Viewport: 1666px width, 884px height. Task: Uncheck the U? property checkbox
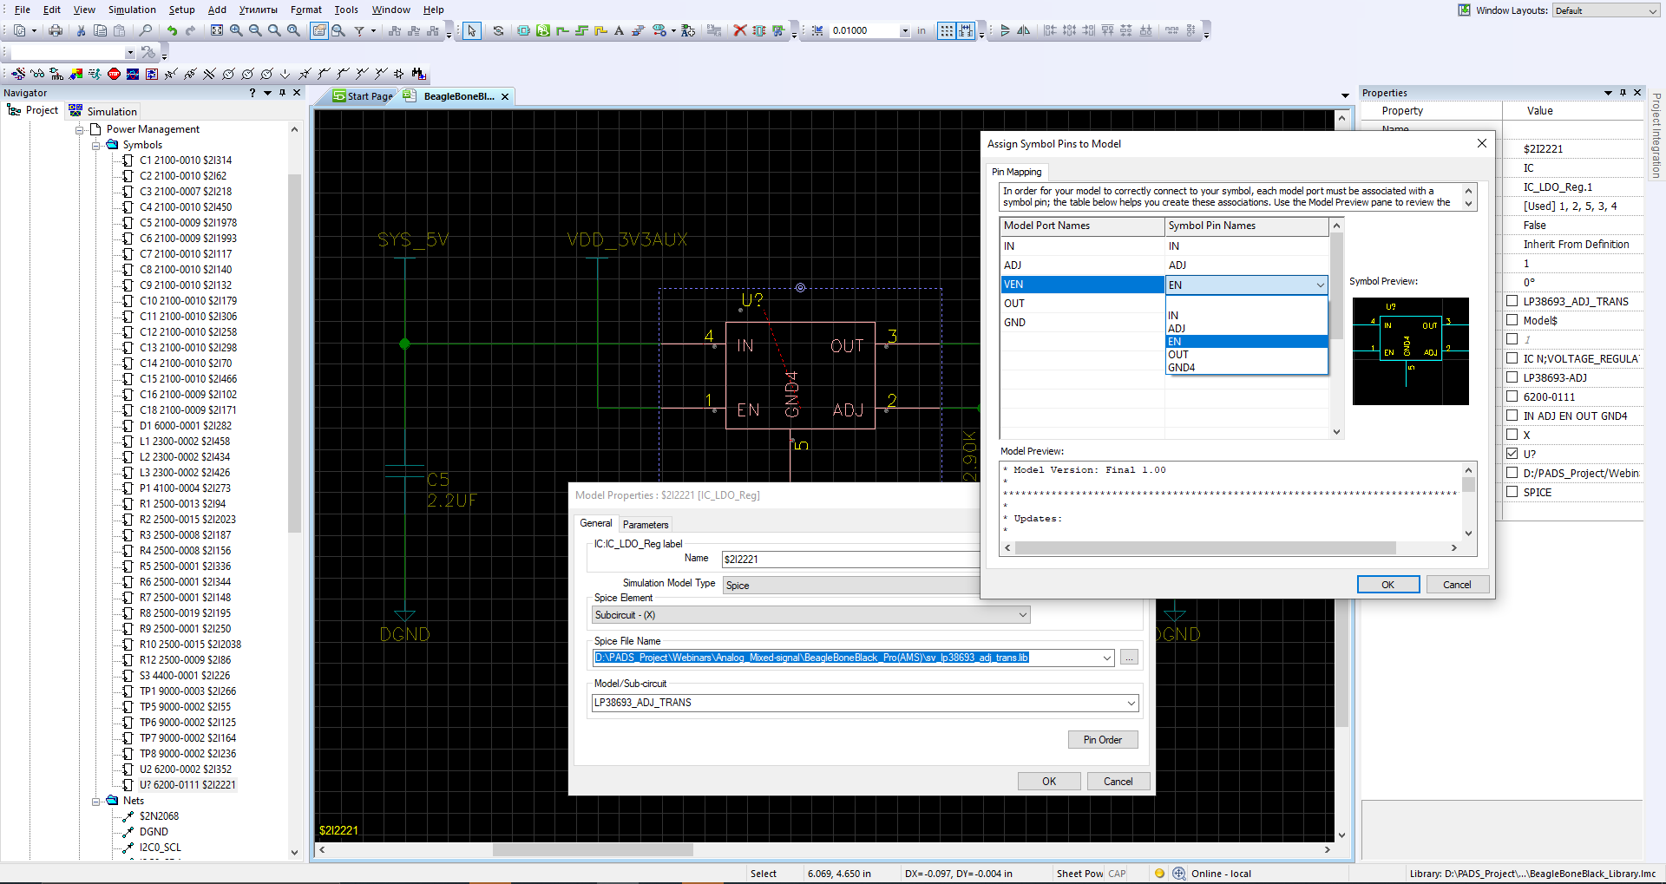coord(1512,454)
